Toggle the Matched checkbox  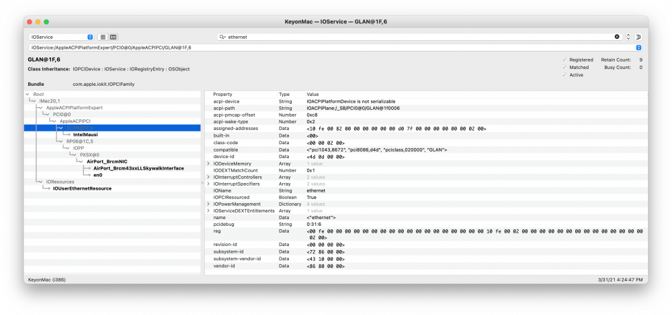coord(564,68)
